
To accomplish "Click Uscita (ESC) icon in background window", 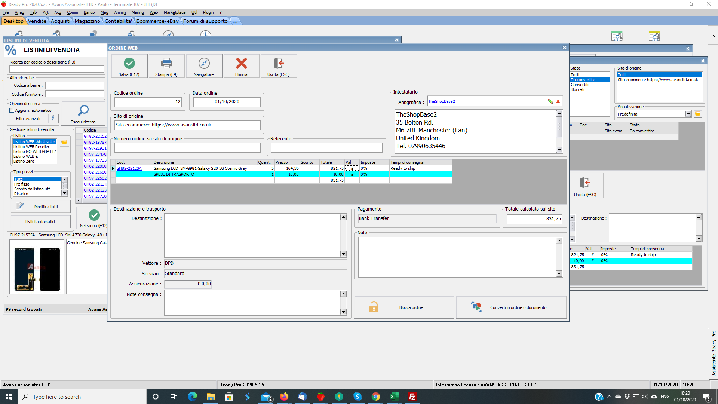I will click(585, 183).
